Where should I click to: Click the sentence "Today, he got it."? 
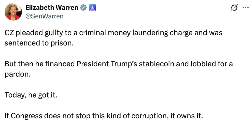point(31,95)
